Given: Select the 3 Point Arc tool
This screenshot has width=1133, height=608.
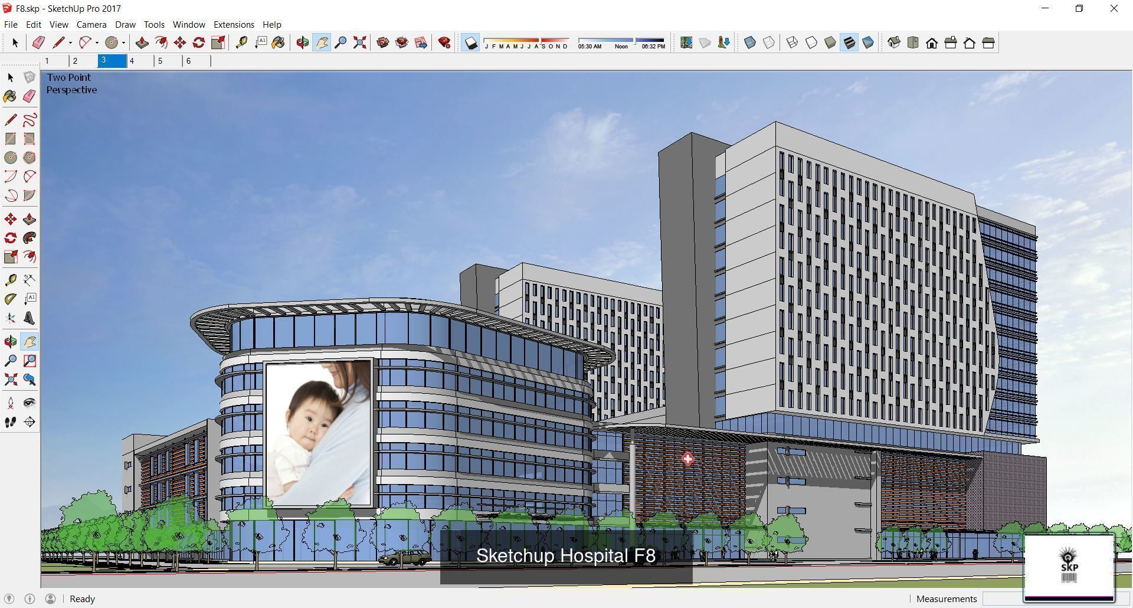Looking at the screenshot, I should [x=11, y=195].
